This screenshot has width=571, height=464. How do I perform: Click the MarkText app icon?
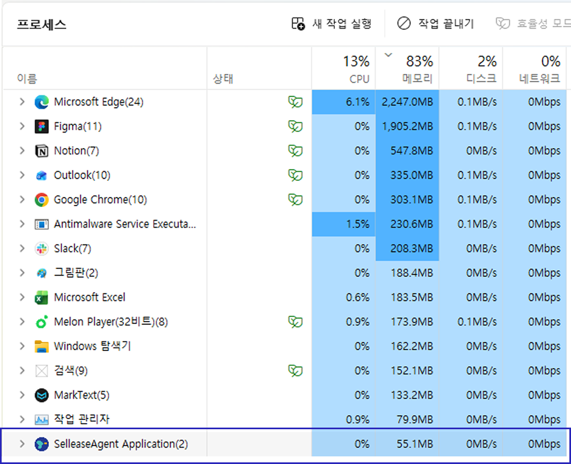[41, 395]
